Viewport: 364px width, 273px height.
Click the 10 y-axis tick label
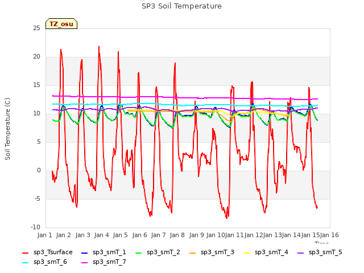coord(36,114)
